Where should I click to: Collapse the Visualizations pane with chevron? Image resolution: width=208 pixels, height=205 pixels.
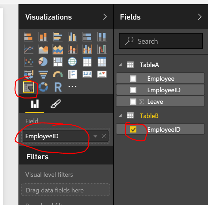click(105, 17)
